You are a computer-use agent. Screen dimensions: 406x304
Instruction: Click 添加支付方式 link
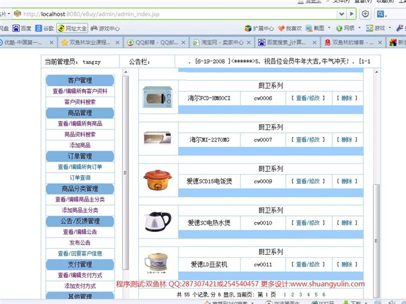(80, 286)
